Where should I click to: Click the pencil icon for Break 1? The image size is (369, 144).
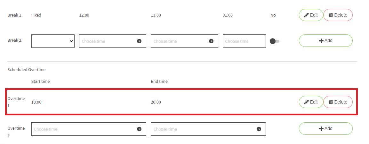tap(307, 15)
